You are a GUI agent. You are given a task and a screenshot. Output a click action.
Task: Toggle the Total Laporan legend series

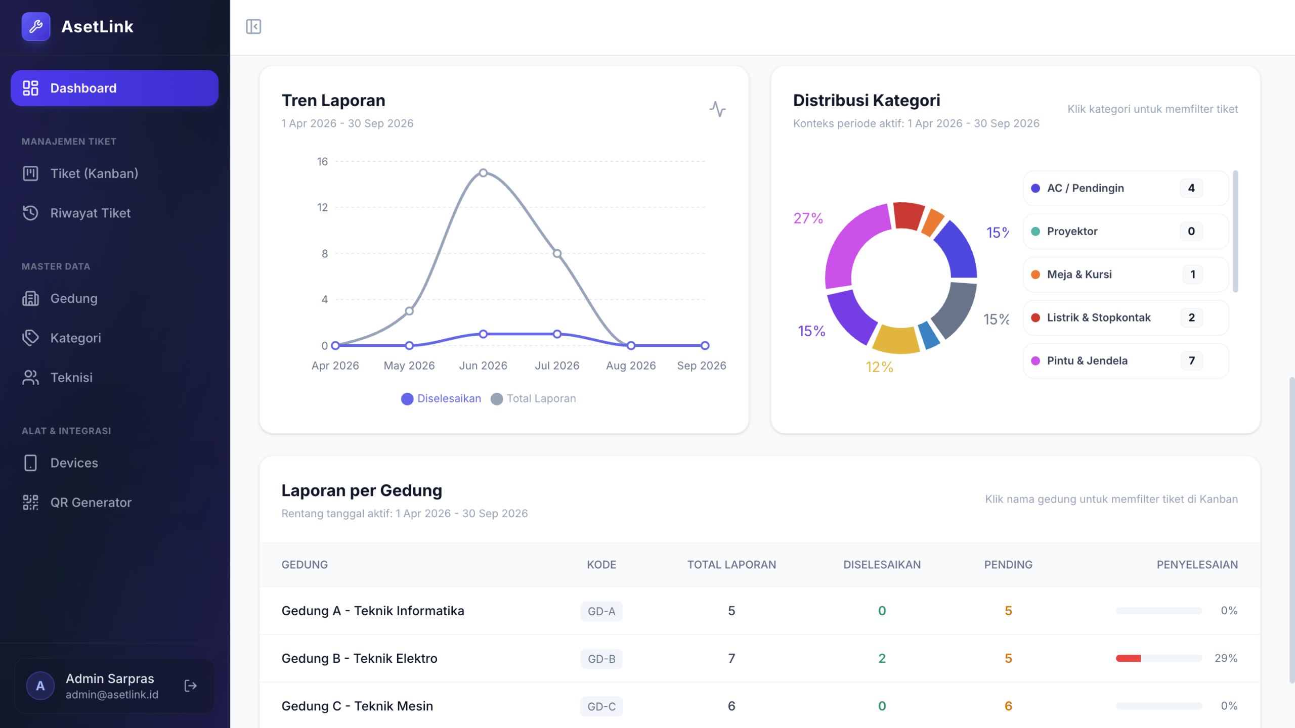[534, 398]
